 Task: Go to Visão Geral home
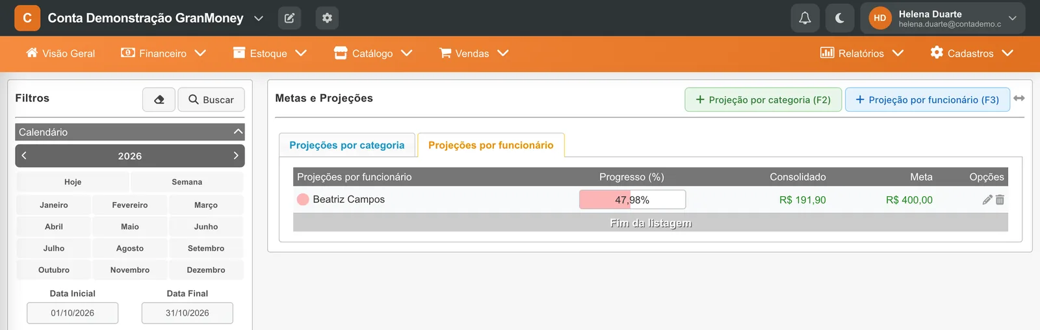pos(60,53)
